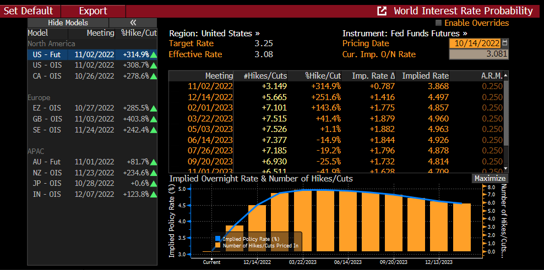
Task: Select the 11/02/2022 meeting row in table
Action: click(x=336, y=86)
